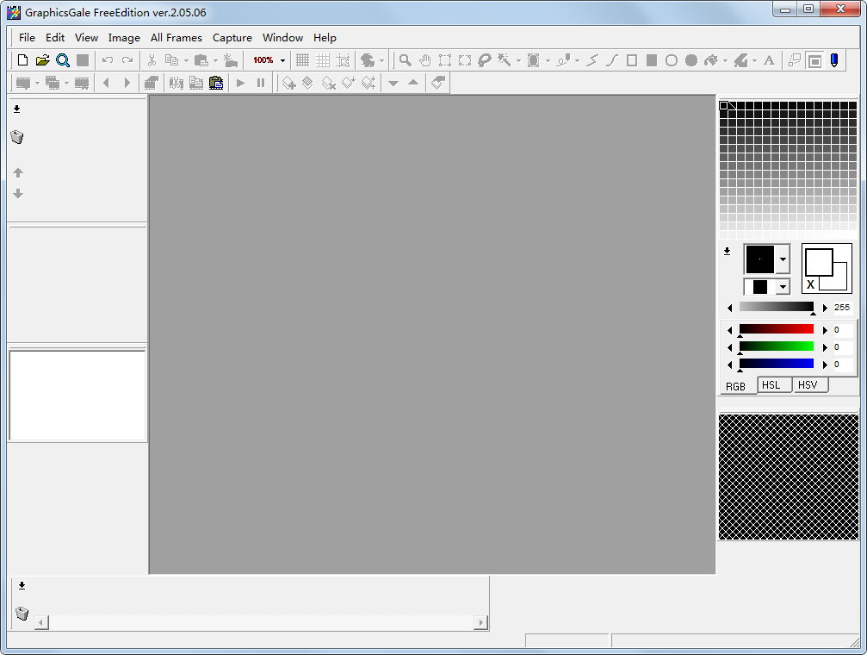The height and width of the screenshot is (655, 867).
Task: Go to the next frame arrow
Action: tap(127, 83)
